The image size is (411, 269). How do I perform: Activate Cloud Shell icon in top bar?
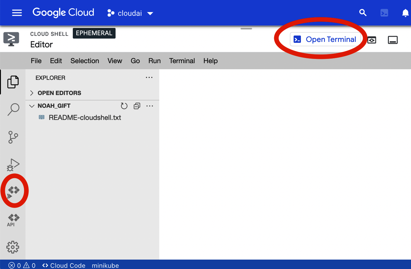tap(384, 13)
